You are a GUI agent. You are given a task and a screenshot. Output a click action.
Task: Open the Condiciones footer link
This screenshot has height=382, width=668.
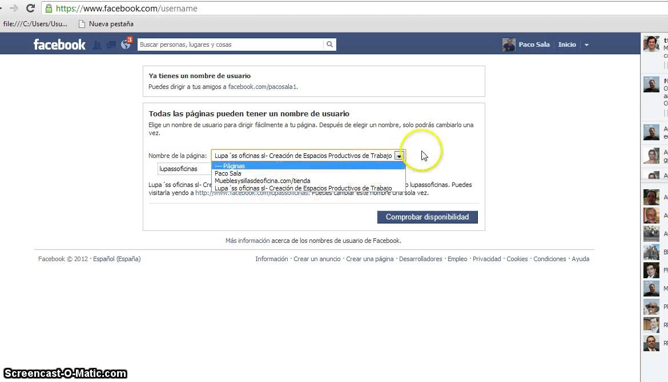click(x=550, y=259)
